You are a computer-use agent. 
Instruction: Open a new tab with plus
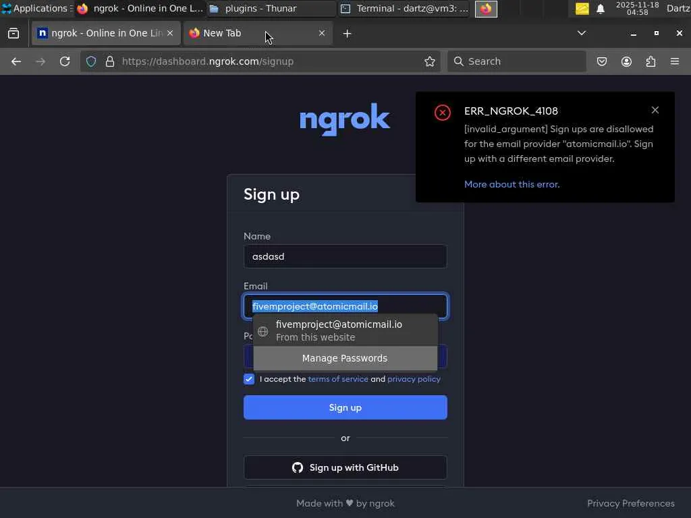(347, 34)
